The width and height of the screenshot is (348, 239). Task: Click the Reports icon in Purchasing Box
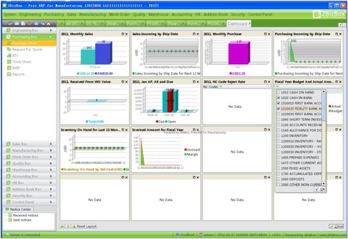[x=9, y=74]
